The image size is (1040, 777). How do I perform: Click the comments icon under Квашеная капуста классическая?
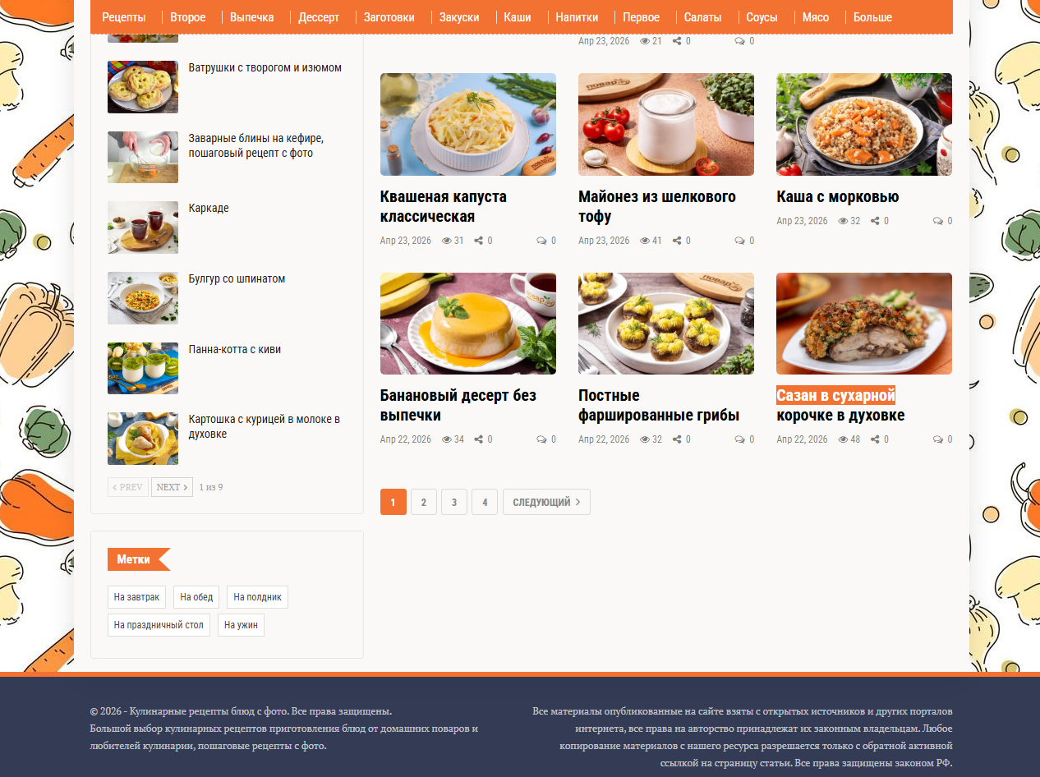click(x=542, y=241)
